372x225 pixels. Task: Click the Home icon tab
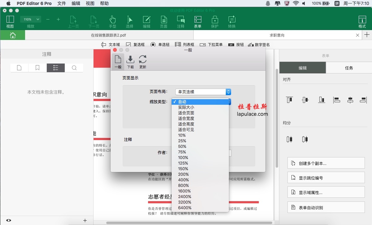pos(13,35)
